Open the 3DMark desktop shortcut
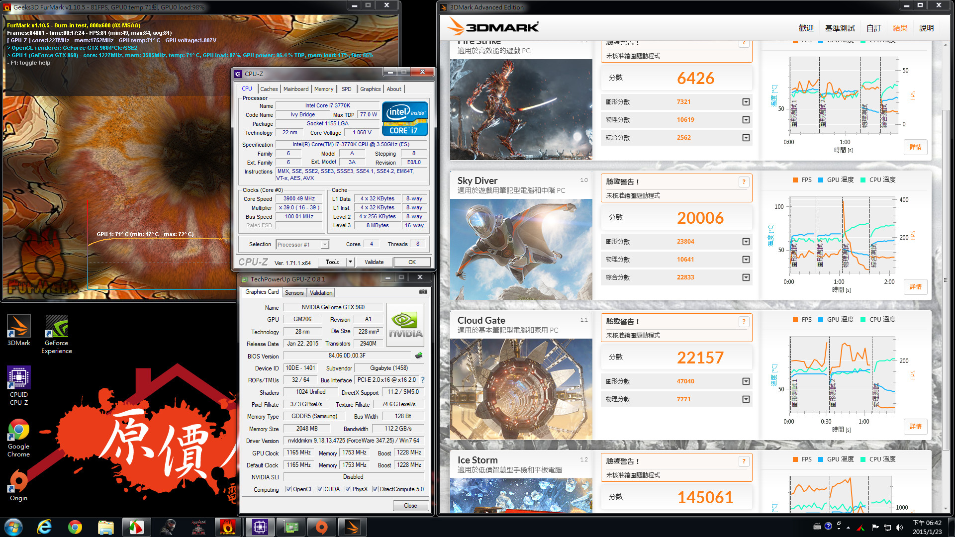Screen dimensions: 955x537 click(19, 330)
